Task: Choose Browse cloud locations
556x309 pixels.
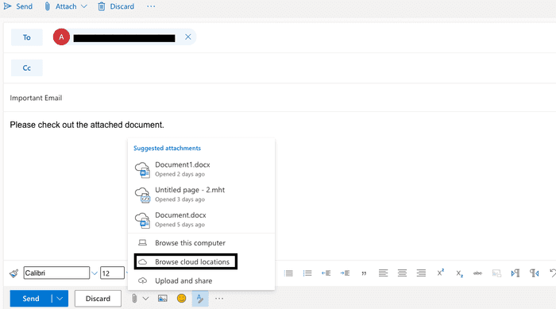Action: 185,262
